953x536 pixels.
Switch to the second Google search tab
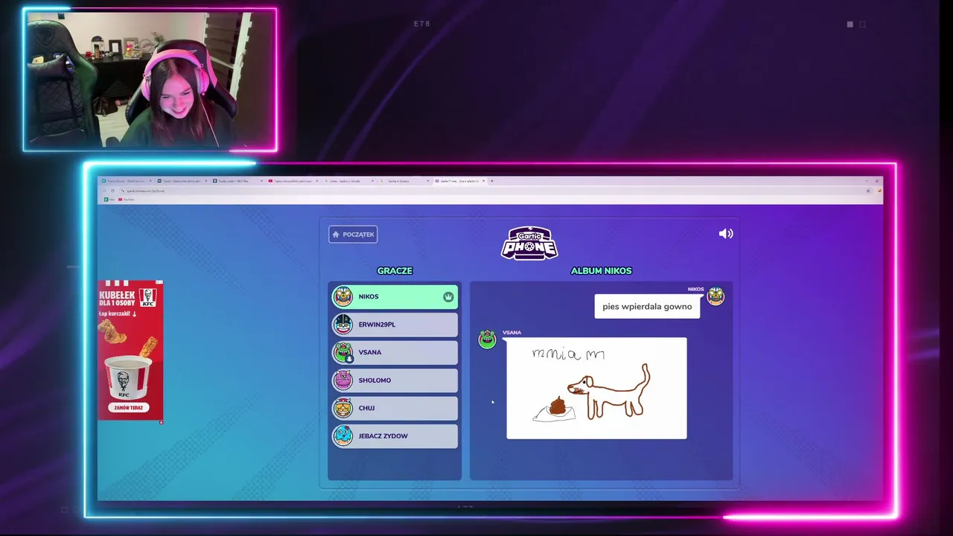coord(405,181)
